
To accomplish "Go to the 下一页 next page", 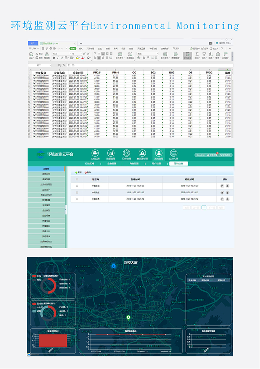I will 212,207.
